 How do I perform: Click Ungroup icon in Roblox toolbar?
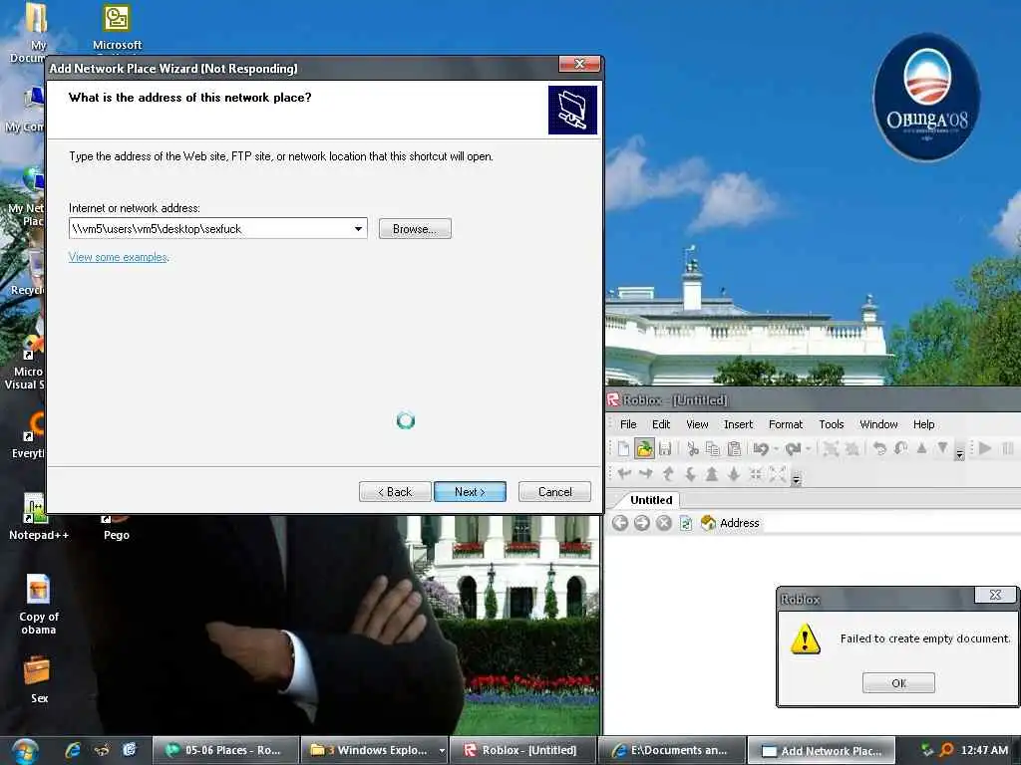(x=851, y=448)
